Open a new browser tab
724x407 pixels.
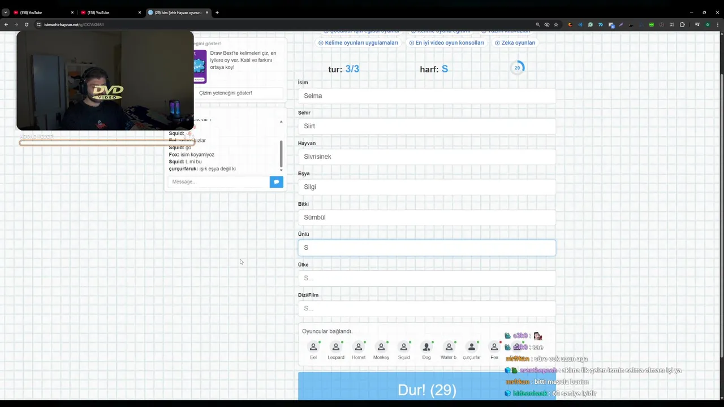(x=217, y=12)
